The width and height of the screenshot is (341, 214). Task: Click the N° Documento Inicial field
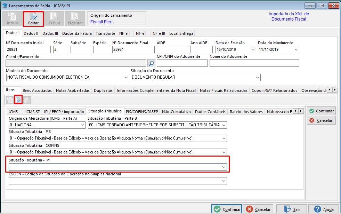28,50
